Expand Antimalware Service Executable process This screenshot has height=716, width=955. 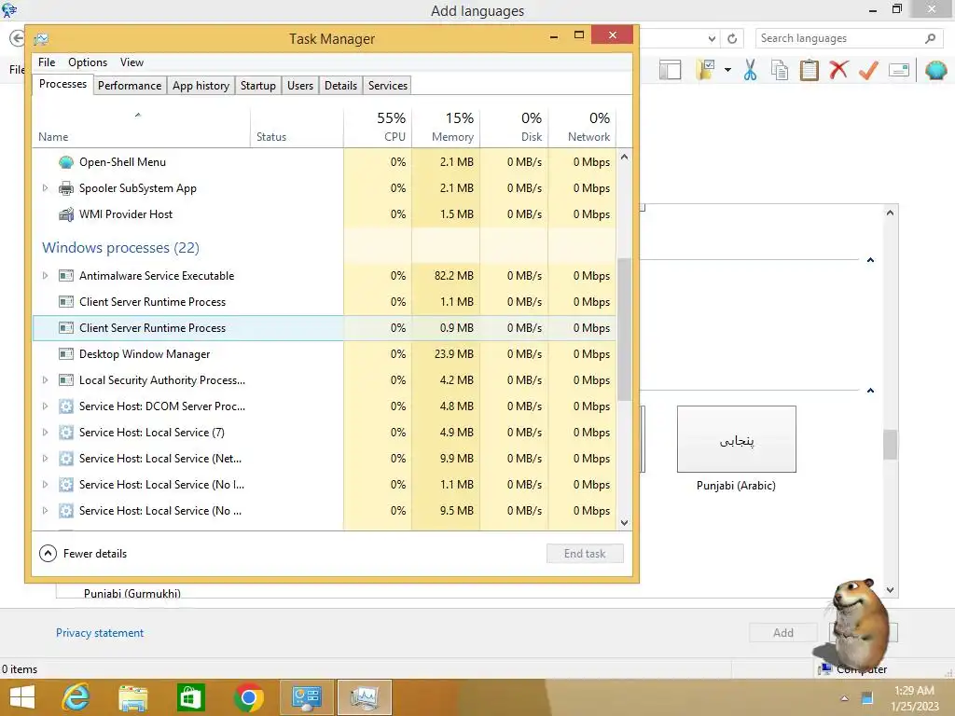(45, 276)
